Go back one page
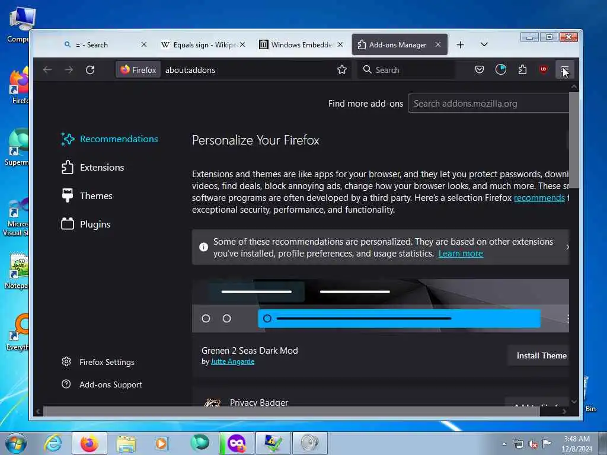This screenshot has width=607, height=455. tap(47, 70)
